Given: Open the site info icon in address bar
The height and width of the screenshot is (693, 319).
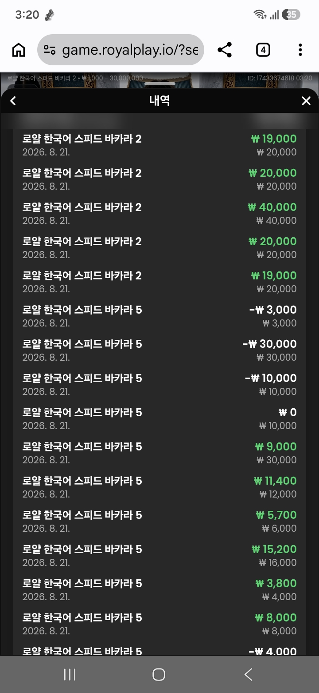Looking at the screenshot, I should pos(50,50).
